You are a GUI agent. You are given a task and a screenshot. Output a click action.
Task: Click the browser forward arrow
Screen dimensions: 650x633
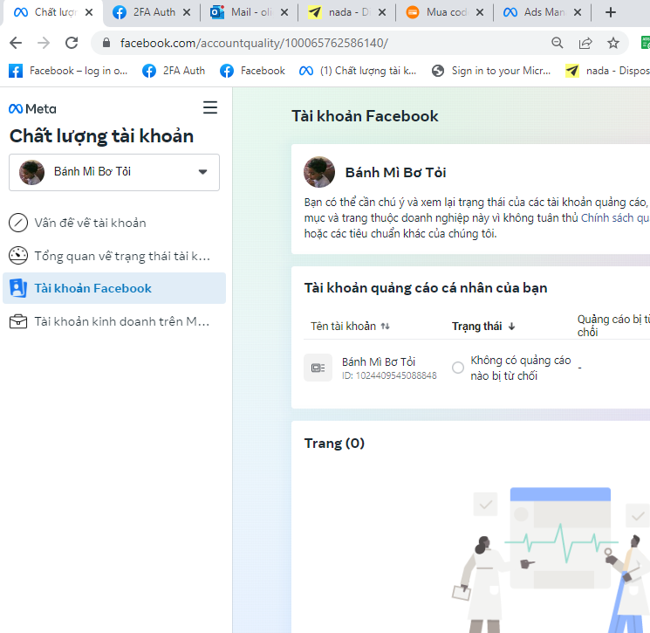click(44, 43)
